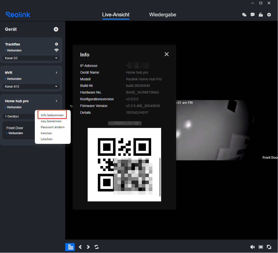Maximize the Reolink window
This screenshot has width=278, height=253.
tap(261, 3)
